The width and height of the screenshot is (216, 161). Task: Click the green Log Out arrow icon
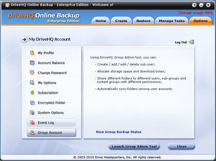191,42
